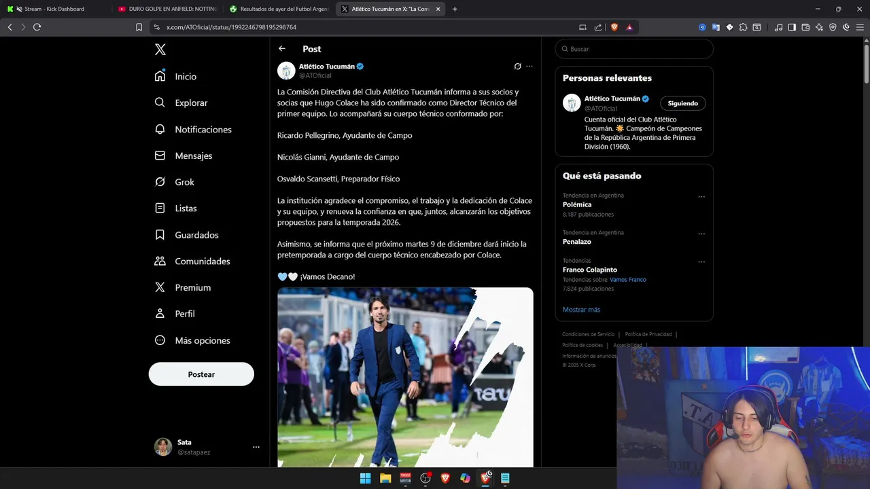Open the browser hamburger menu
Screen dimensions: 870x489
860,27
